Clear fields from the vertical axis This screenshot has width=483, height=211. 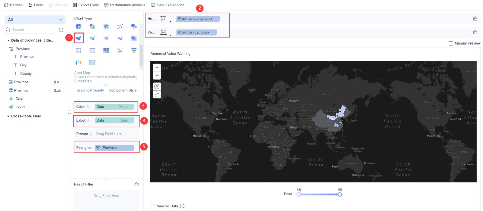pyautogui.click(x=475, y=32)
